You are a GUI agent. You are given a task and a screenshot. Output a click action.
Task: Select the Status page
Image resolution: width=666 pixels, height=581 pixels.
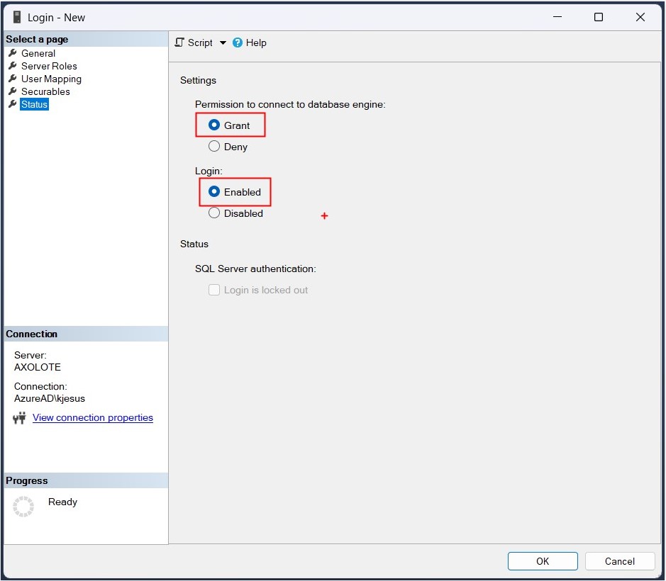click(x=35, y=104)
